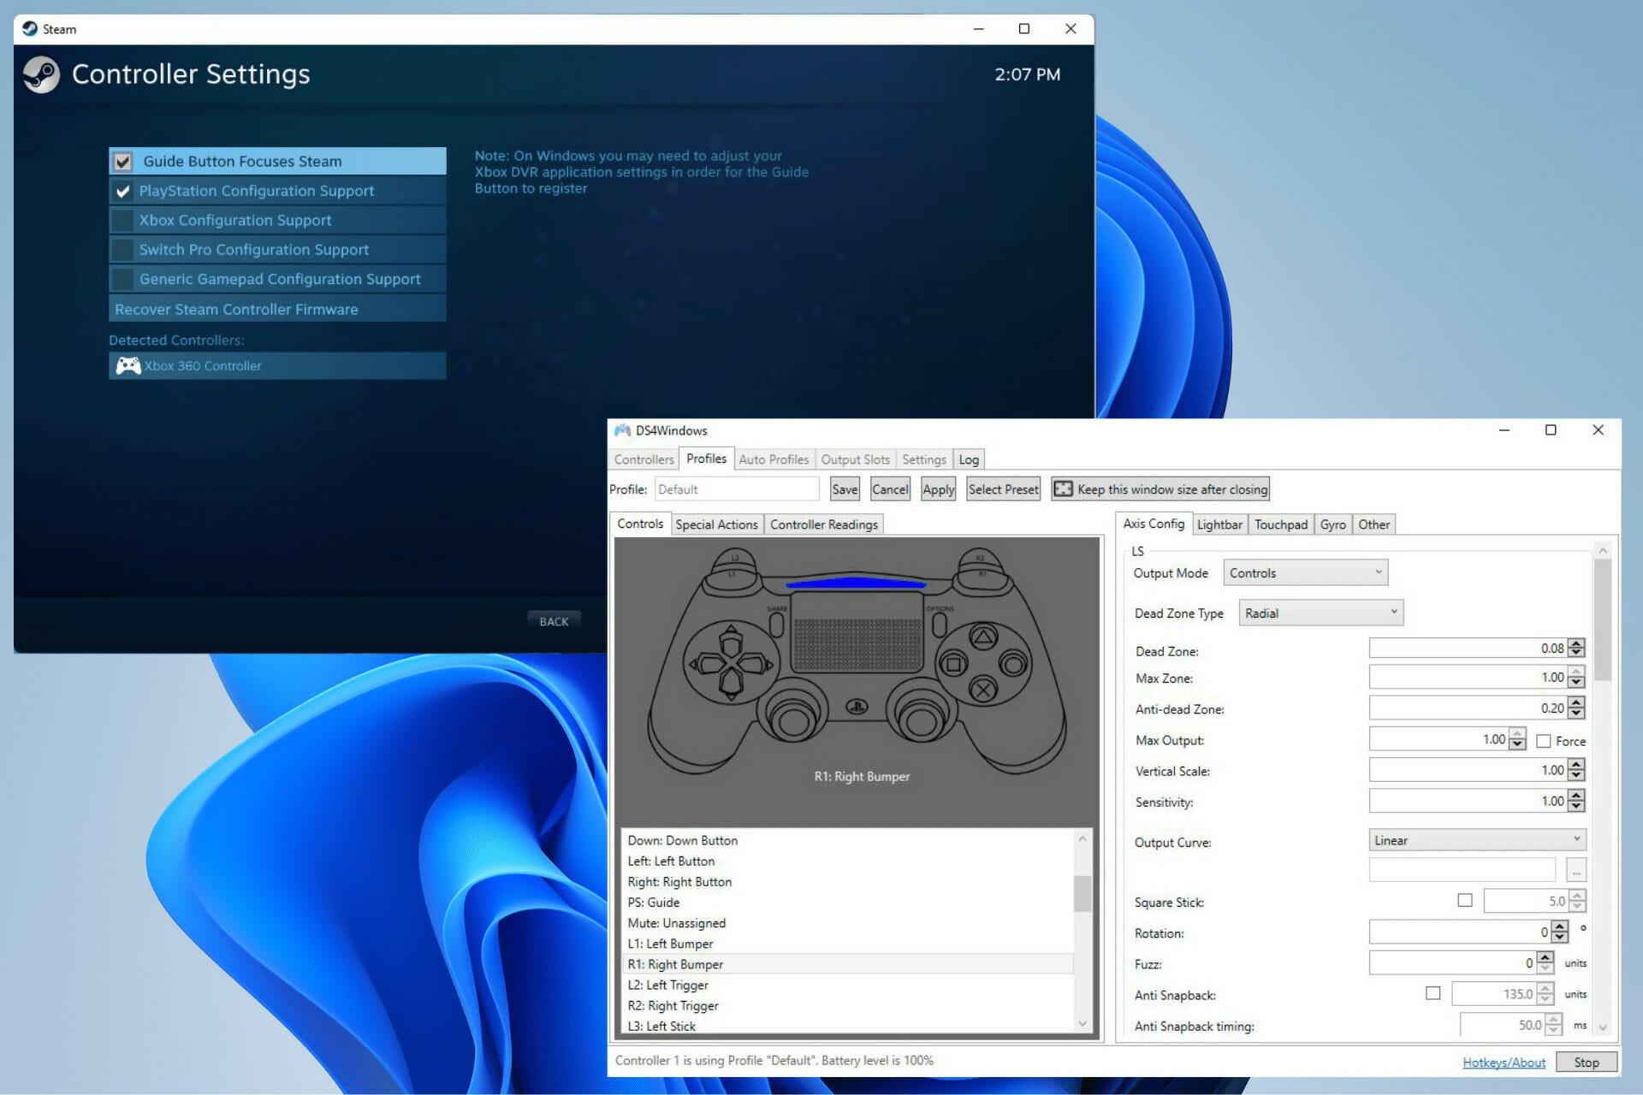
Task: Click the touchpad on the controller diagram
Action: pyautogui.click(x=856, y=634)
